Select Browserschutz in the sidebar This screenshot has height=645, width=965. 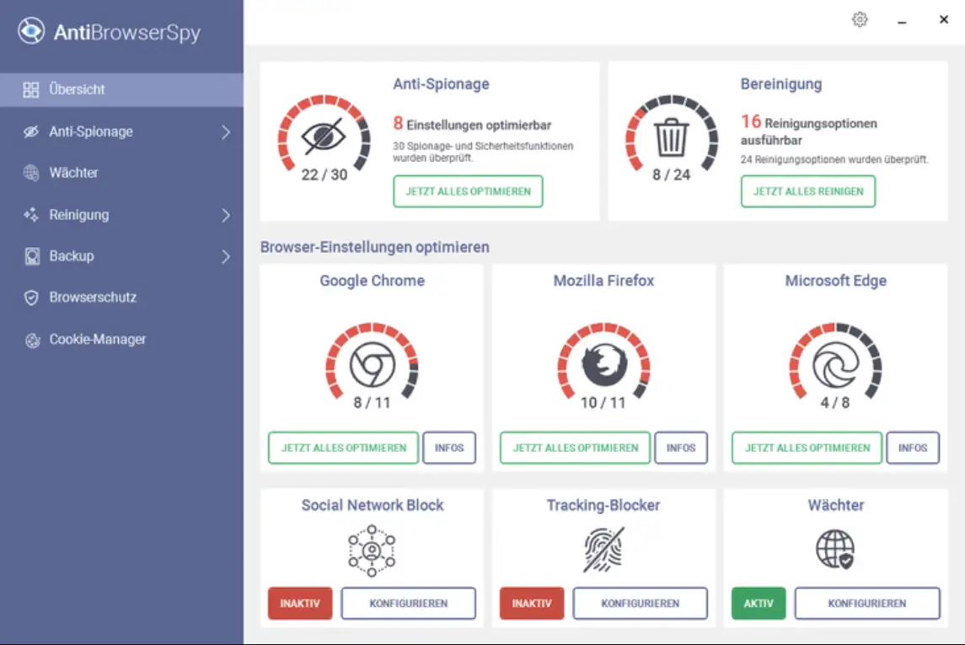coord(93,298)
